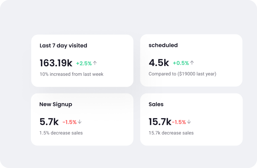Click "Compared to ($19000 last year)" text
Viewport: 257px width, 168px height.
coord(182,74)
